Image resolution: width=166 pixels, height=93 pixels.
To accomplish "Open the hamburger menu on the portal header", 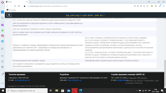I will pos(9,15).
